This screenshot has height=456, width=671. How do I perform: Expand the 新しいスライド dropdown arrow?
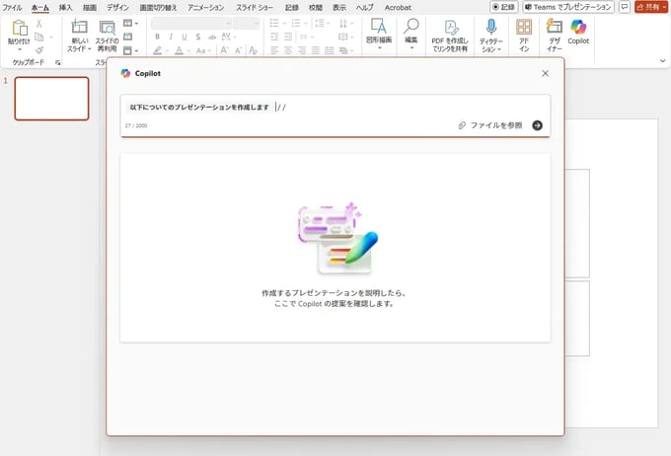[x=89, y=49]
